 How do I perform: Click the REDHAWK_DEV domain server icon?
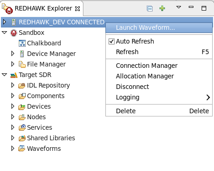(x=14, y=22)
